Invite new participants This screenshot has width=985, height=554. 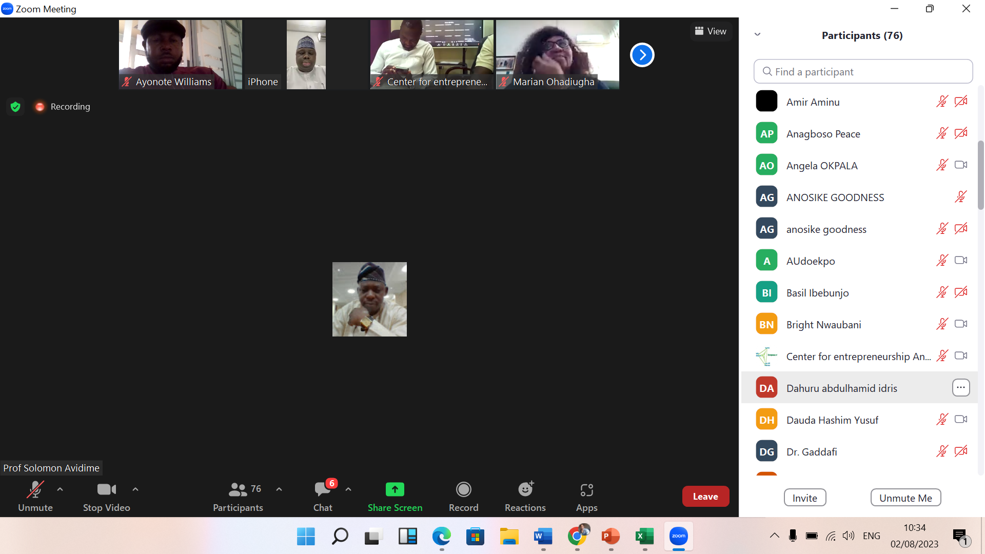[805, 498]
